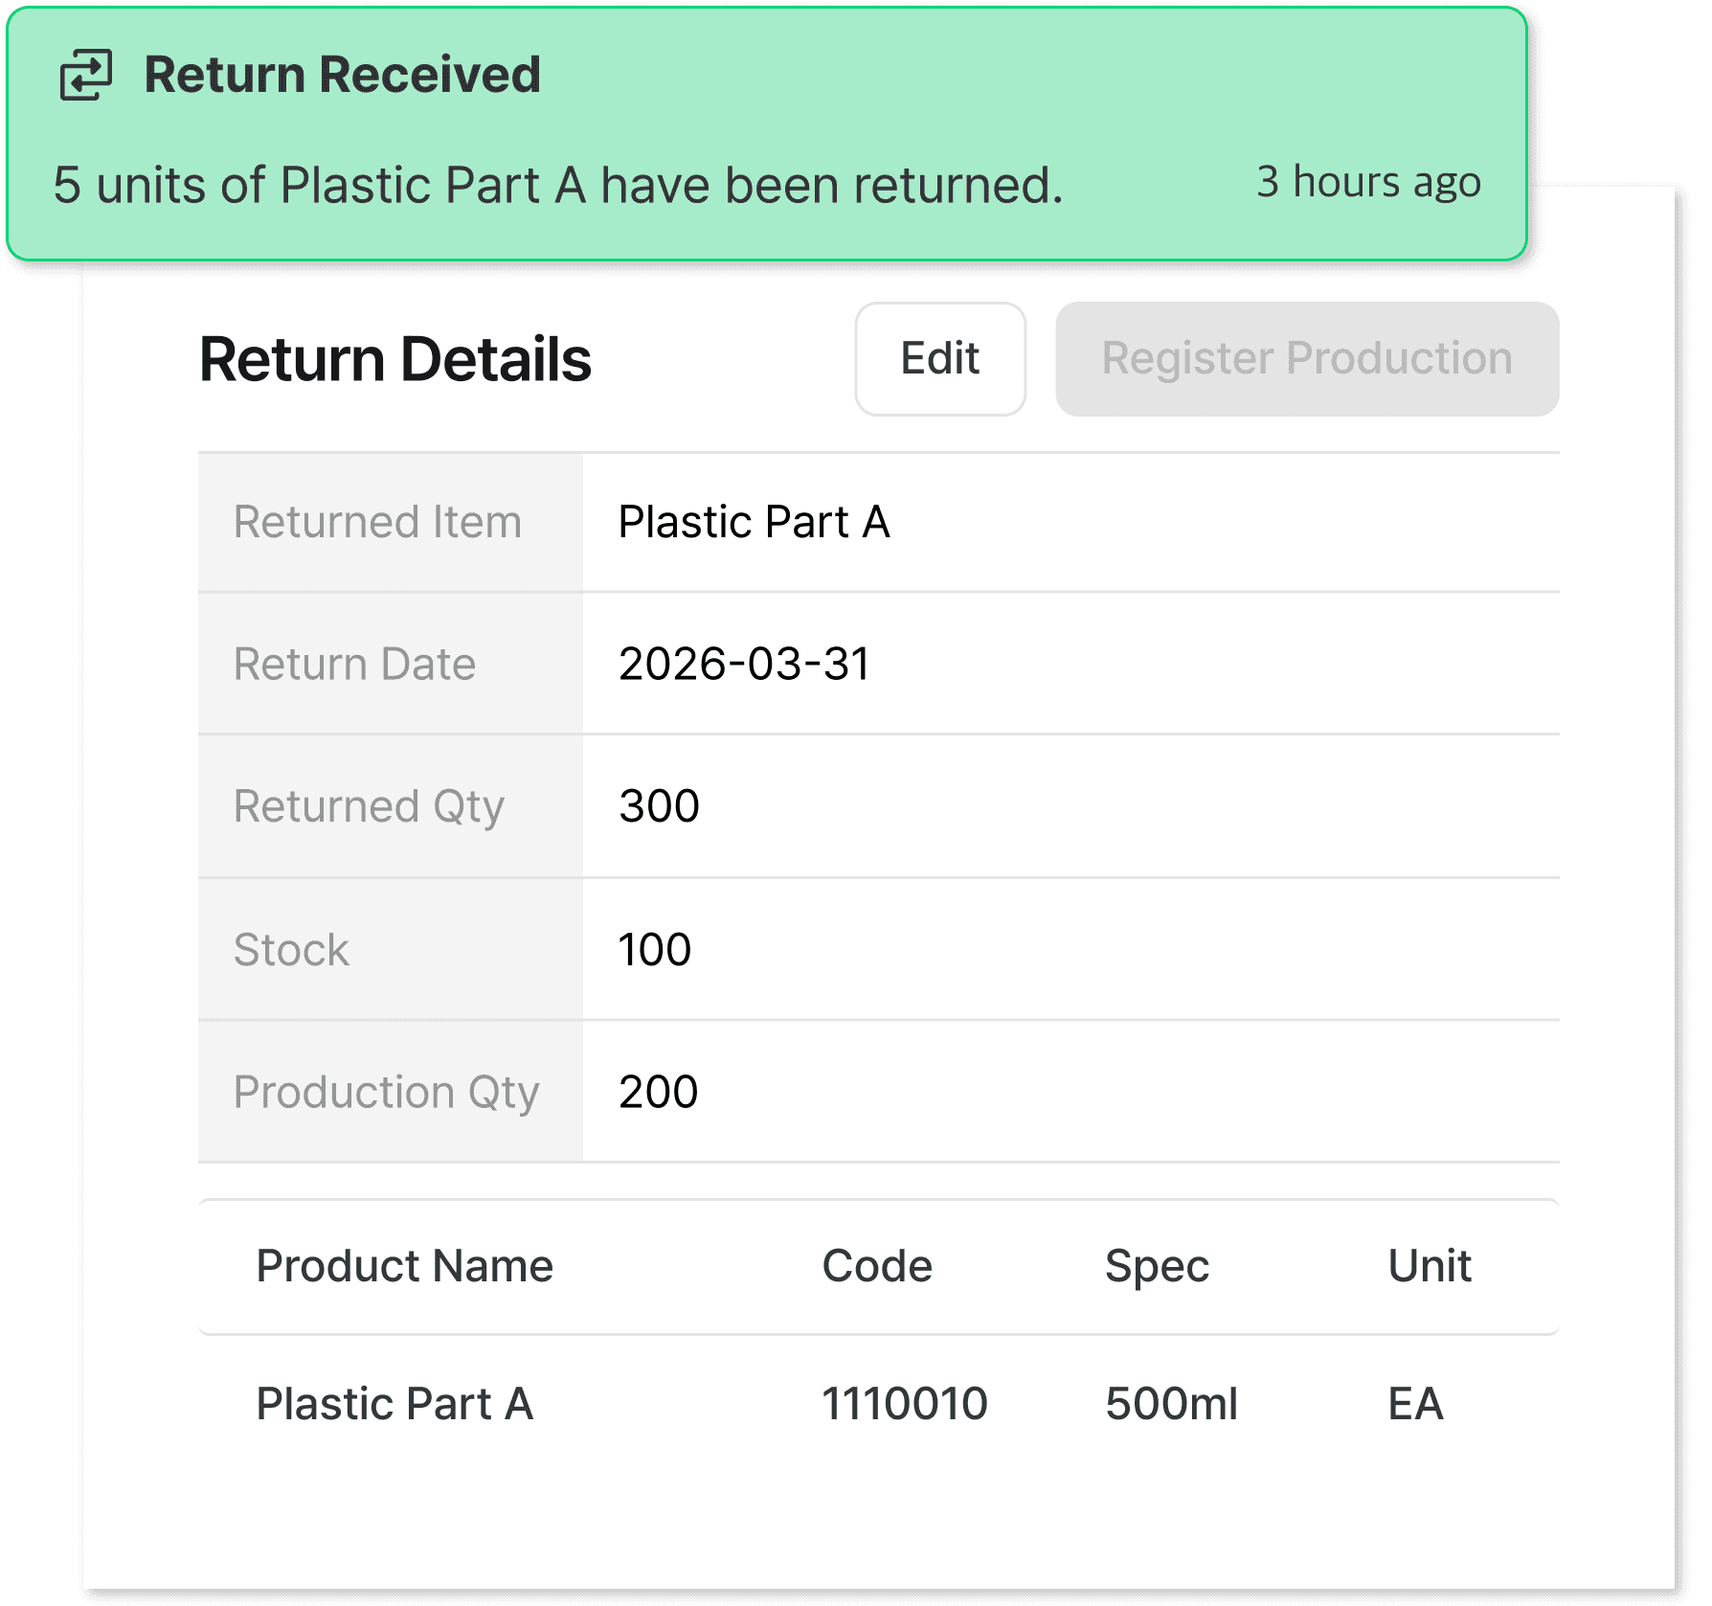This screenshot has height=1606, width=1712.
Task: Click the return swap icon in notification
Action: [x=86, y=75]
